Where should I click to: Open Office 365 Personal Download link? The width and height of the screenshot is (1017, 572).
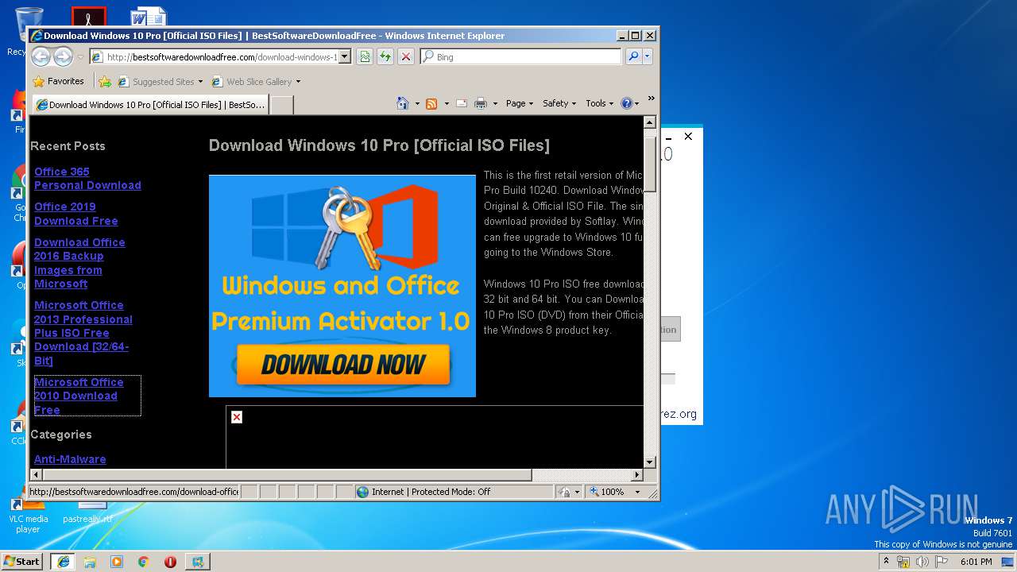pyautogui.click(x=87, y=178)
